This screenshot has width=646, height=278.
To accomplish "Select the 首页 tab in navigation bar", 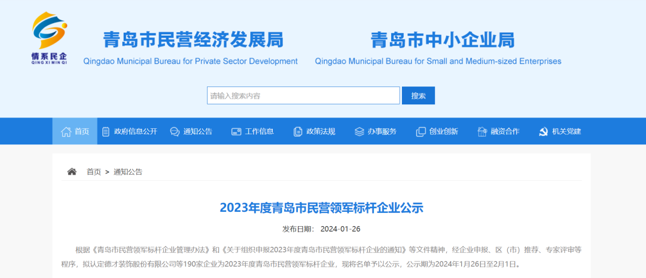I will [75, 131].
